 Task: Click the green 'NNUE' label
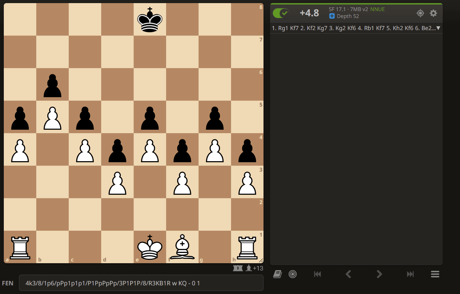pyautogui.click(x=377, y=9)
